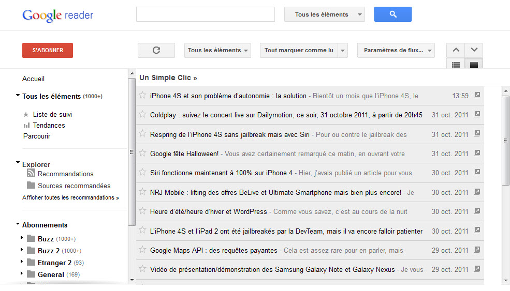Click Tout marquer comme lu button
The image size is (510, 291).
click(x=299, y=50)
